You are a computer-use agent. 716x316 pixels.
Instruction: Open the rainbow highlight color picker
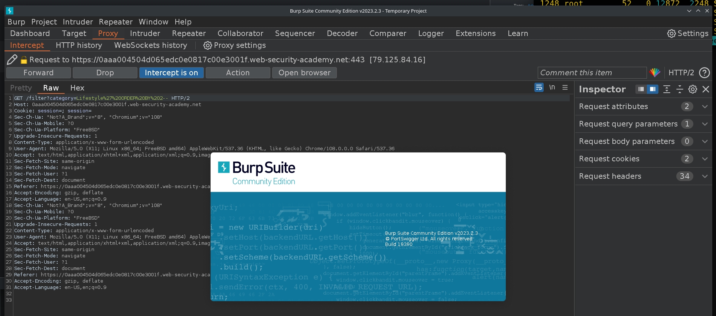coord(655,73)
